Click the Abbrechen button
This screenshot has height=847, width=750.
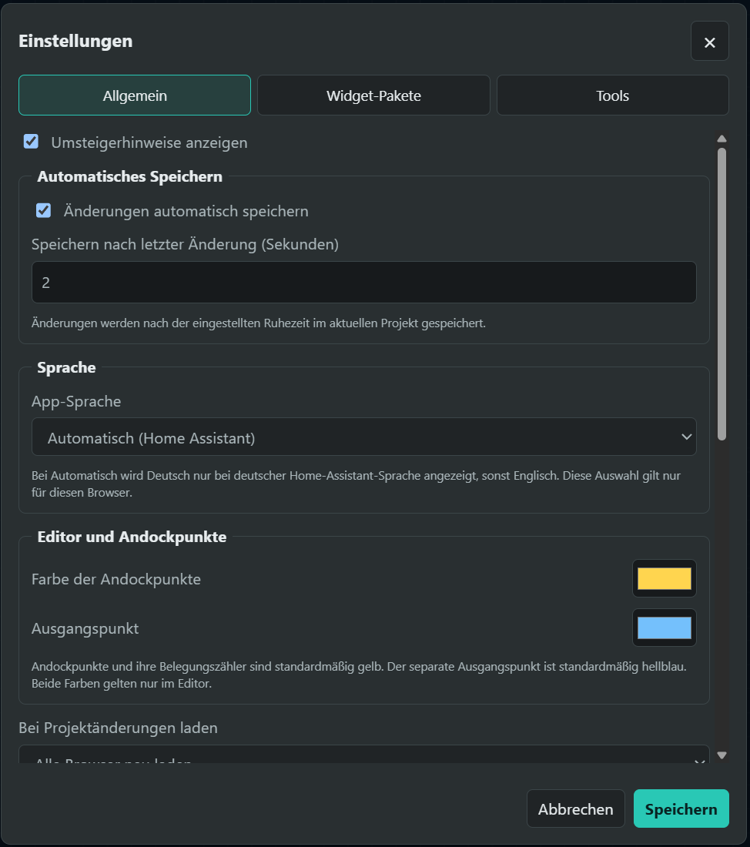point(575,808)
